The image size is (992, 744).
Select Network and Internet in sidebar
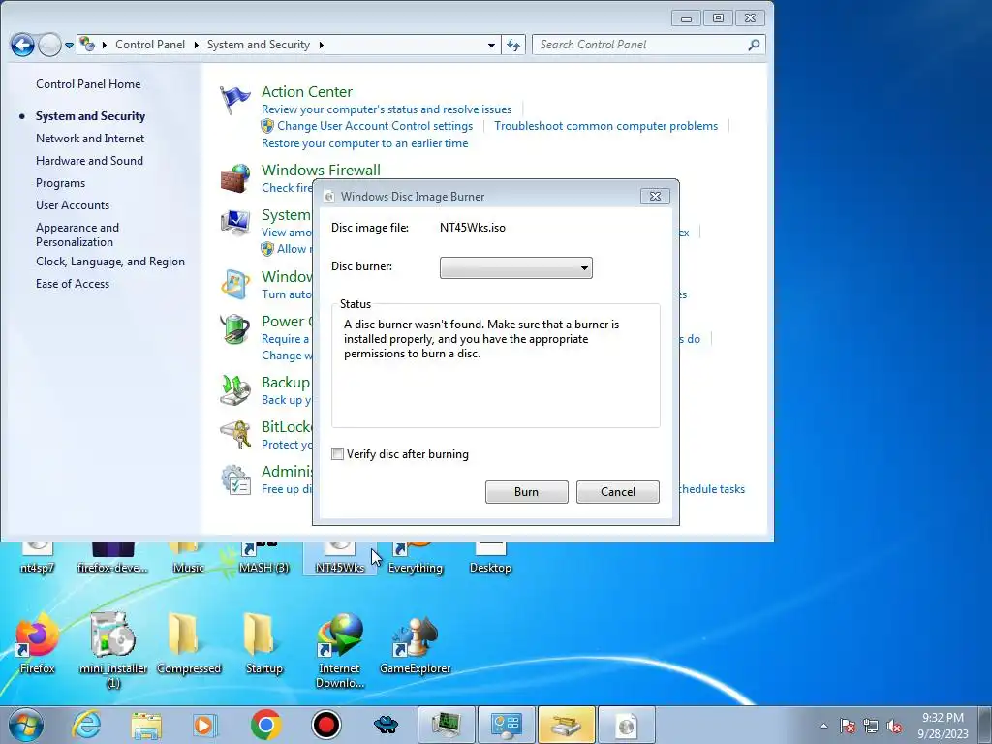pos(90,138)
